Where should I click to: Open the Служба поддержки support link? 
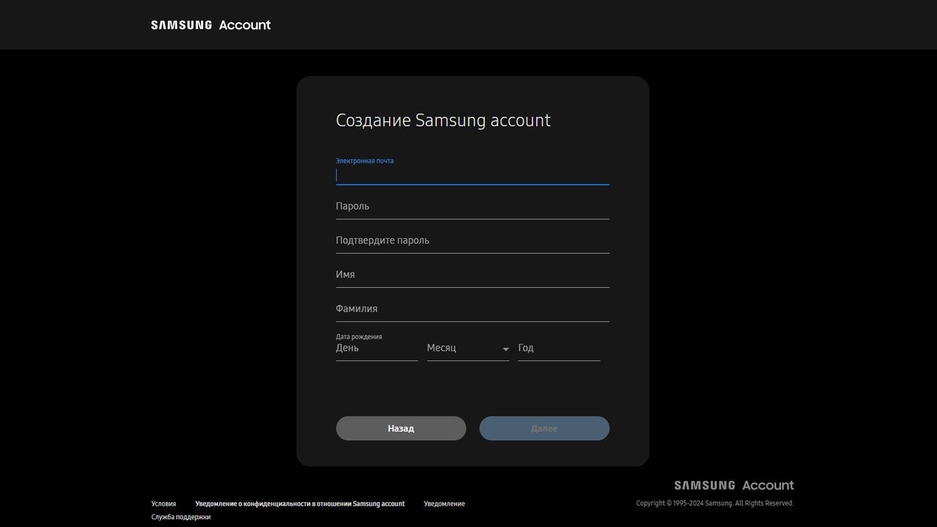click(181, 517)
